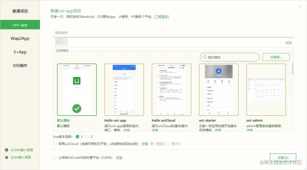Click the 项目名称 input field
Viewport: 307px width, 170px height.
click(x=173, y=33)
